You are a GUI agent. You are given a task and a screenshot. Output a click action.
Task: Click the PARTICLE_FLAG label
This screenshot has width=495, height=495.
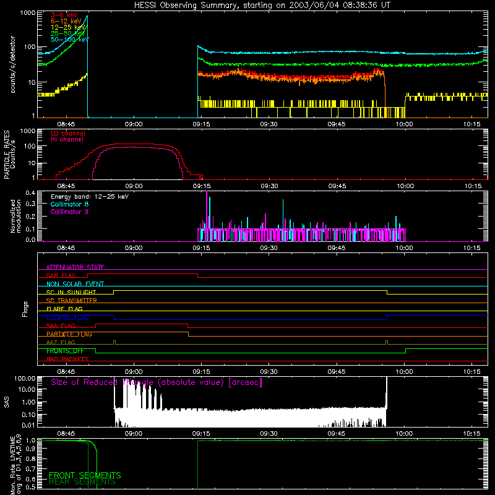[69, 334]
